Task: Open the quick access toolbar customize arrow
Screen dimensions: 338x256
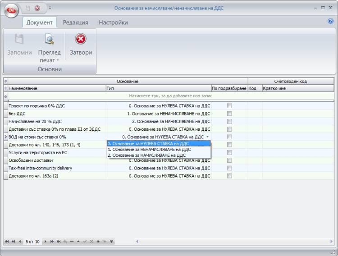Action: pyautogui.click(x=50, y=8)
